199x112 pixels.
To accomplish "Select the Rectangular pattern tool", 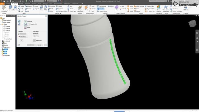I will pos(102,6).
